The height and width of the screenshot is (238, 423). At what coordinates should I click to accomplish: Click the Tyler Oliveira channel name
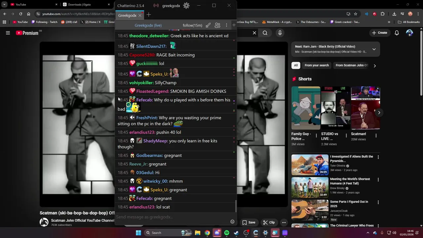pos(338,166)
